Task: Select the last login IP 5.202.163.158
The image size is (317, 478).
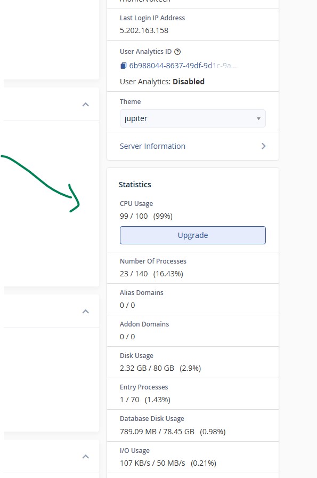Action: pyautogui.click(x=144, y=30)
